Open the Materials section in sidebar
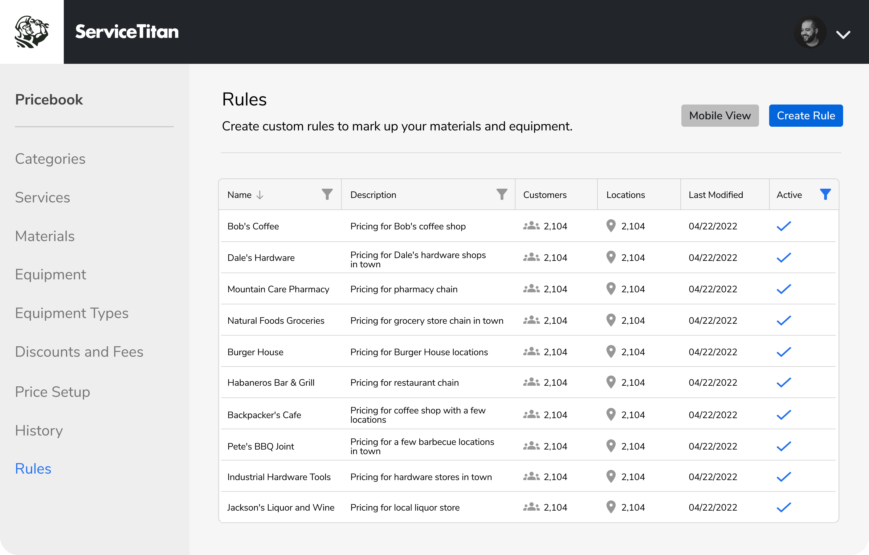 45,236
